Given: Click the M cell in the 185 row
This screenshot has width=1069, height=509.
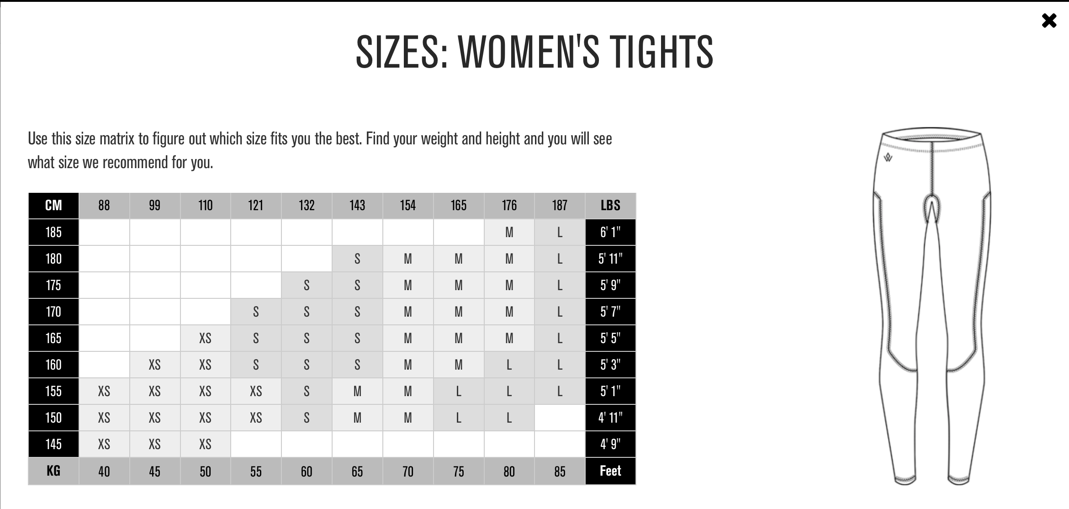Looking at the screenshot, I should click(509, 232).
